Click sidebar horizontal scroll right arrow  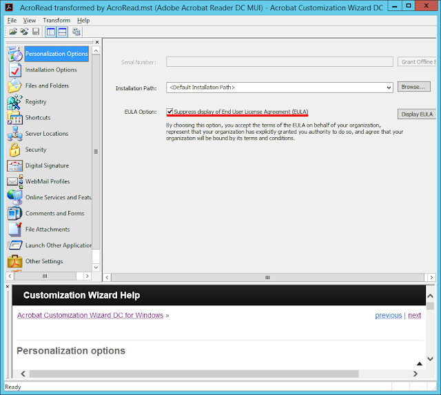[88, 276]
